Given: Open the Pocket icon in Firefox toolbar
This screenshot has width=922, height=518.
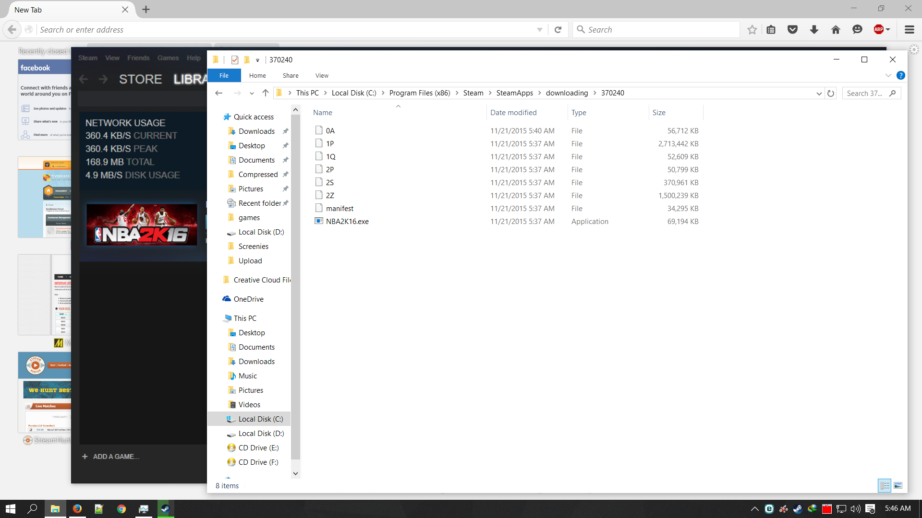Looking at the screenshot, I should (793, 30).
